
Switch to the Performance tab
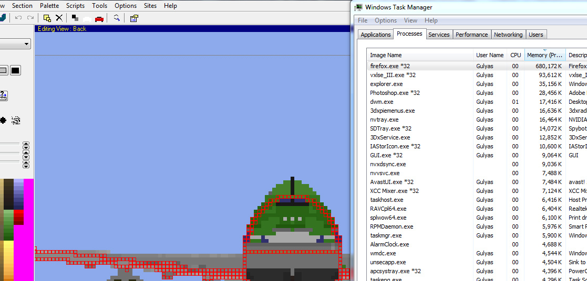pos(471,35)
